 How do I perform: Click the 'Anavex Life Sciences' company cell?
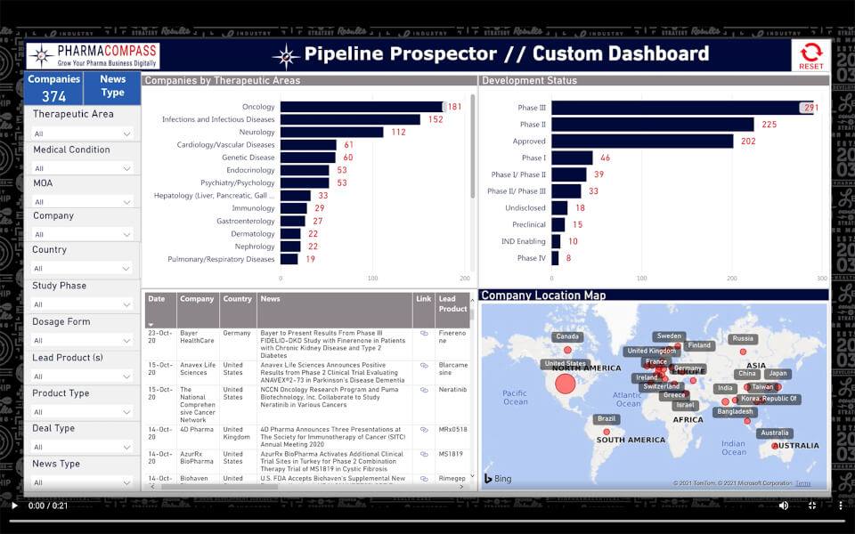(198, 368)
